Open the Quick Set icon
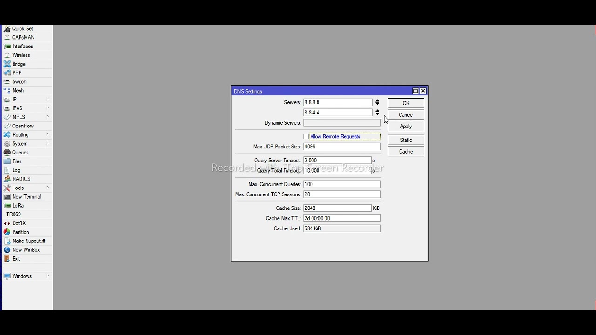The width and height of the screenshot is (596, 335). click(x=7, y=29)
